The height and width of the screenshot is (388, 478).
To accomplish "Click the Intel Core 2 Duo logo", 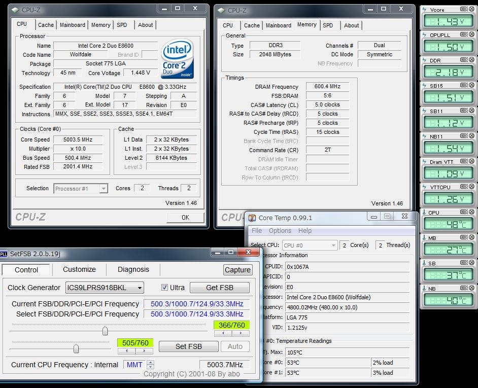I will click(x=177, y=59).
